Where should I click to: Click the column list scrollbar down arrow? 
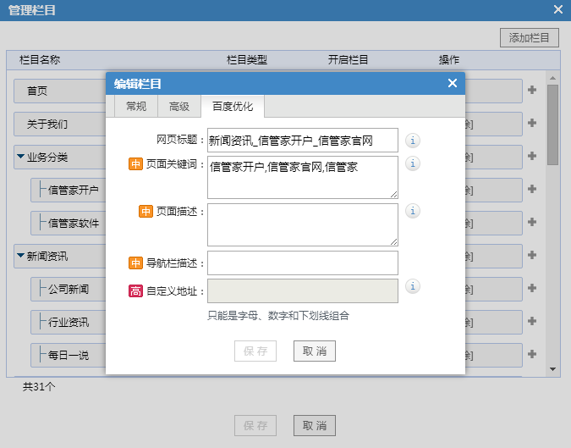pos(553,369)
